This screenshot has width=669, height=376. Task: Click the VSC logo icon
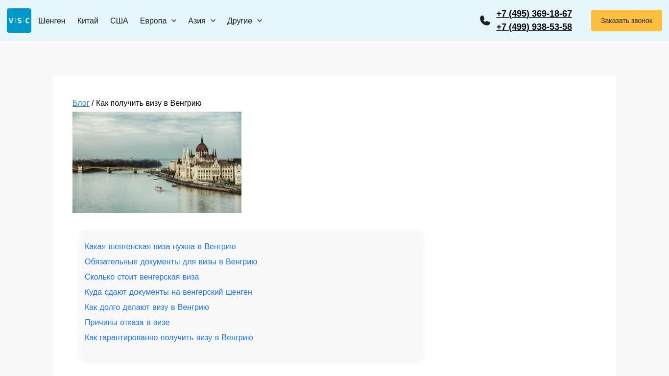pos(19,21)
